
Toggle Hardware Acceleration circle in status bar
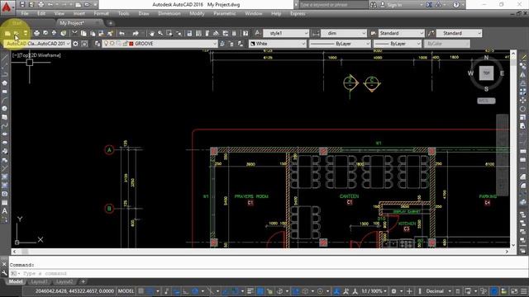[494, 291]
